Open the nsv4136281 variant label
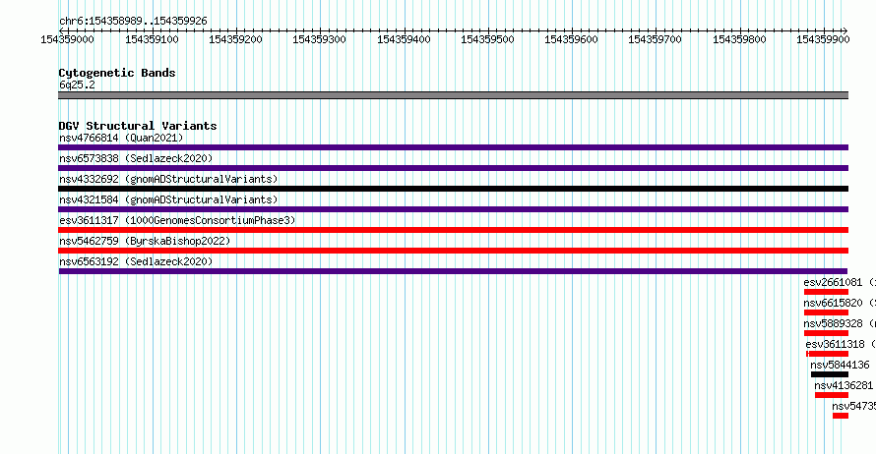Image resolution: width=876 pixels, height=454 pixels. [x=844, y=385]
